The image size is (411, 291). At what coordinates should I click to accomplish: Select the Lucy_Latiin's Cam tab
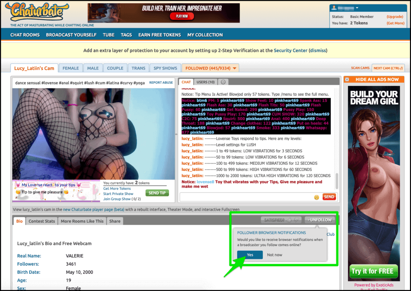[34, 68]
